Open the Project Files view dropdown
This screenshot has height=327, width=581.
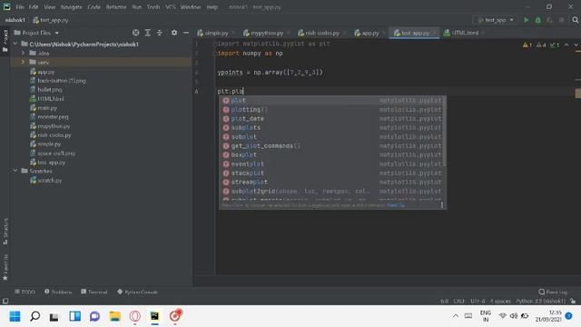[x=36, y=33]
